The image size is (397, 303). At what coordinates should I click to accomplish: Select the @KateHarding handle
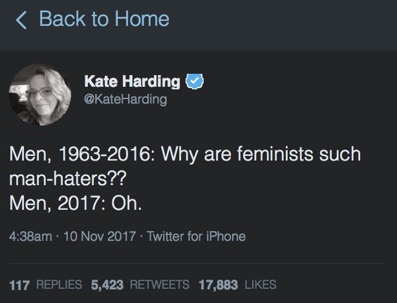click(x=125, y=99)
